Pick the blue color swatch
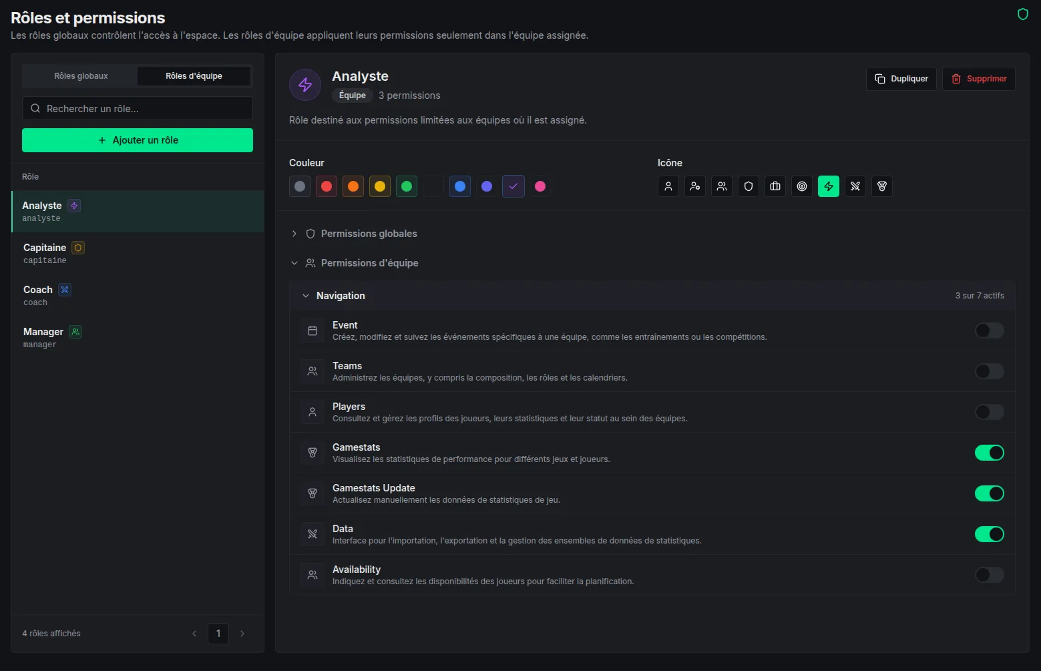Viewport: 1041px width, 671px height. (460, 186)
